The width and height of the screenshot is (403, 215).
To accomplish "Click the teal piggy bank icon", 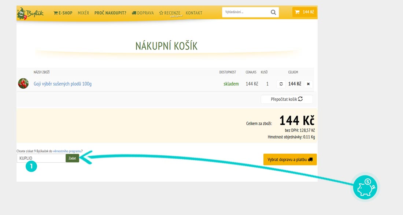I will pos(365,187).
